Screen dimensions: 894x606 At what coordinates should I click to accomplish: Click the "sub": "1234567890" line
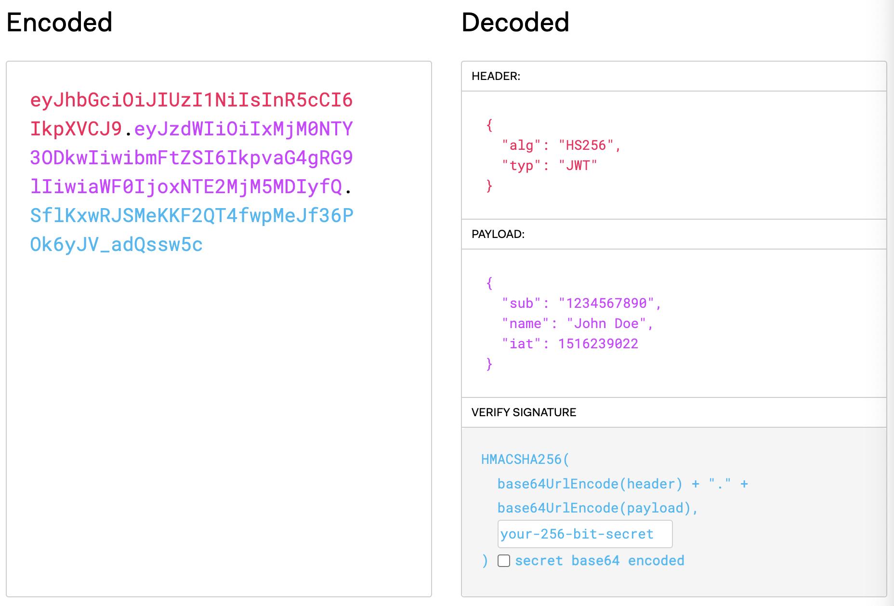[581, 303]
